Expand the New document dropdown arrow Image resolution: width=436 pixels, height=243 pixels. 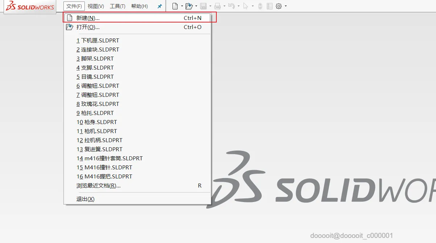182,6
